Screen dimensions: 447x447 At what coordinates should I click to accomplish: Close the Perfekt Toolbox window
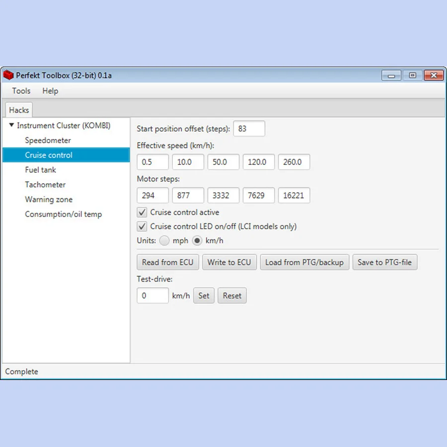434,75
